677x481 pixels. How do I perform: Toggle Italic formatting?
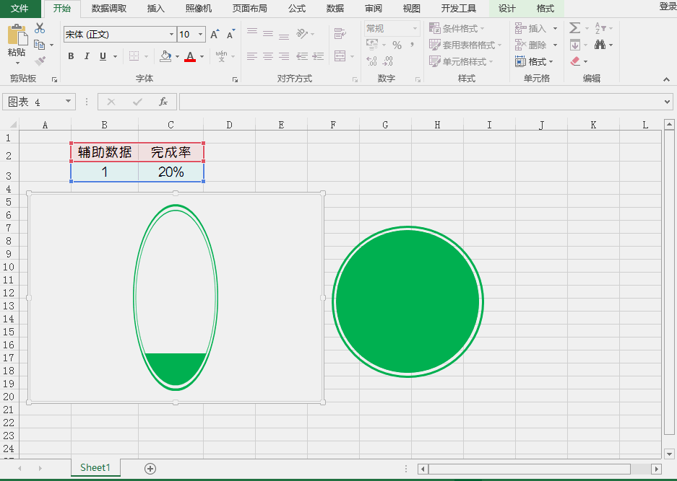(86, 56)
